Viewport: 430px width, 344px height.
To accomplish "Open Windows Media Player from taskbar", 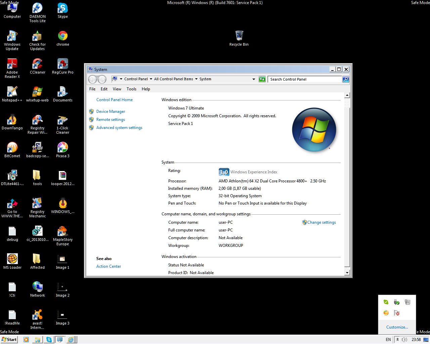I will [x=26, y=340].
